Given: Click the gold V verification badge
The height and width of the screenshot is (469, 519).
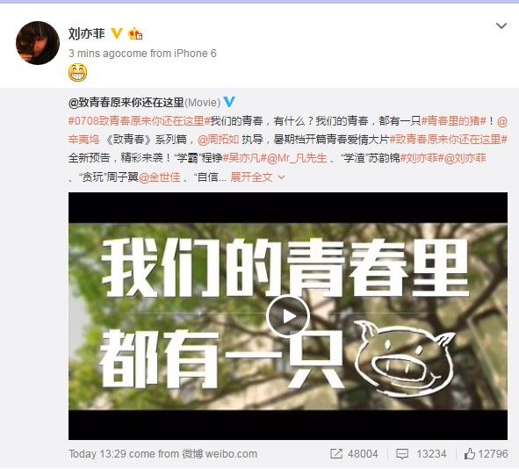Looking at the screenshot, I should (x=117, y=33).
